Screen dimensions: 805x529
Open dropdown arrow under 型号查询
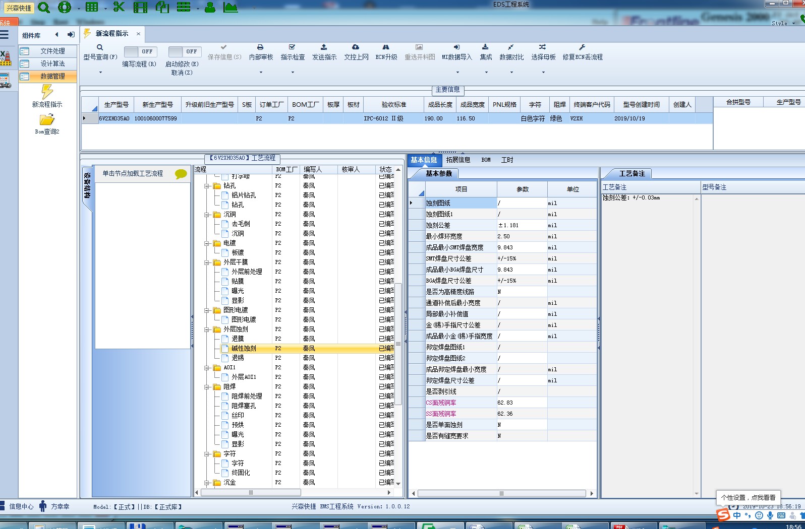point(100,73)
